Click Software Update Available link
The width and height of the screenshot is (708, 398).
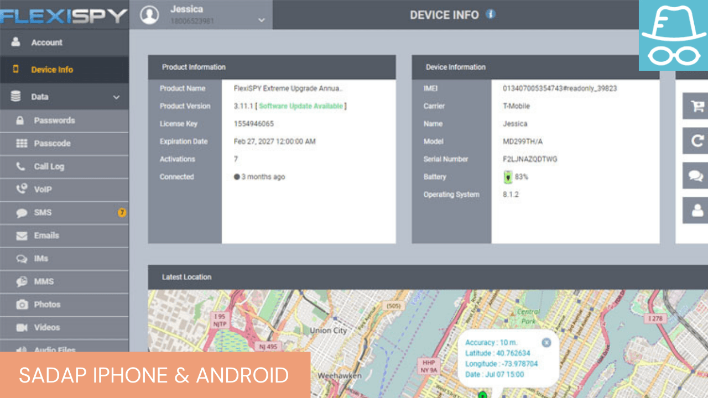coord(301,106)
